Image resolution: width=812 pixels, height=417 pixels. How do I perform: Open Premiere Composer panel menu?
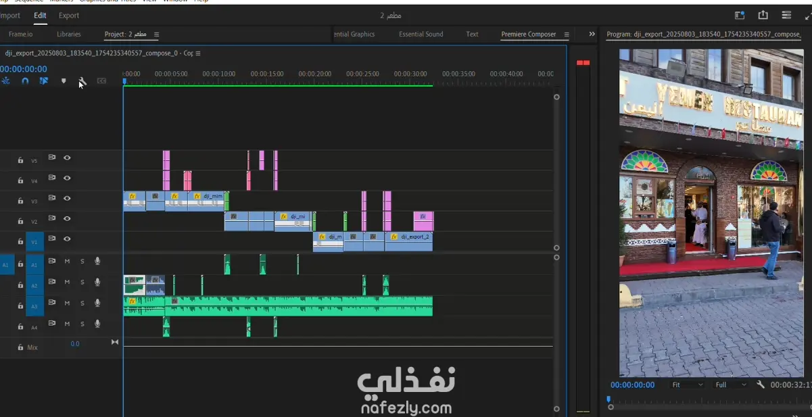567,34
